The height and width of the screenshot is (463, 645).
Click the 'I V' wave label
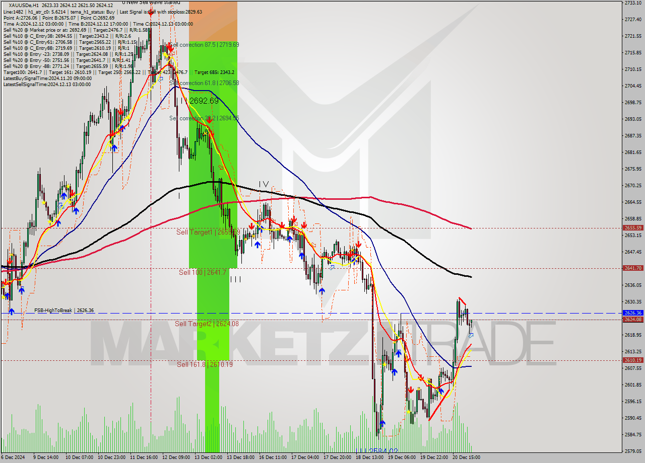pyautogui.click(x=264, y=184)
